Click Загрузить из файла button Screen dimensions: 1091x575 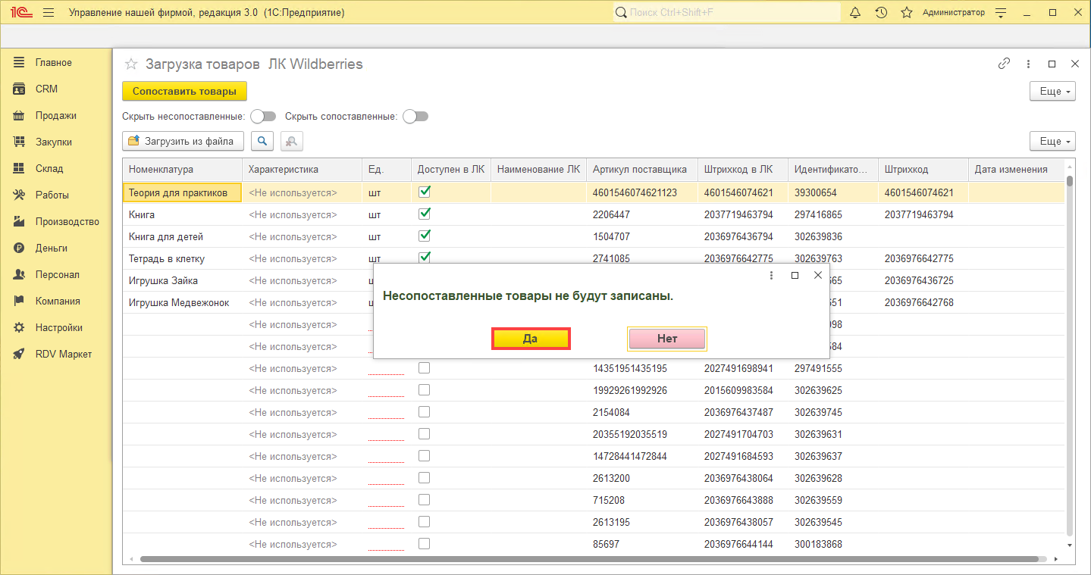(183, 141)
